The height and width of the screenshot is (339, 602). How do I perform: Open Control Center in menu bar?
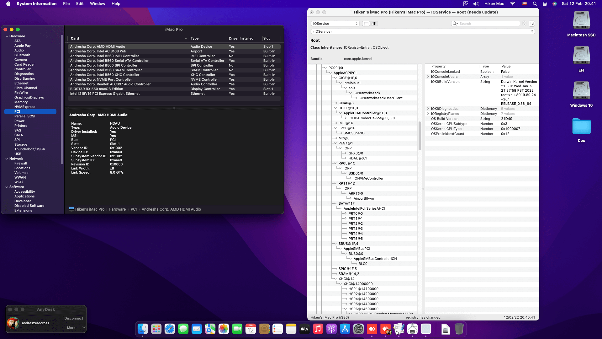[545, 4]
